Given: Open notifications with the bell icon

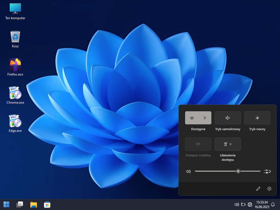Looking at the screenshot, I should point(273,205).
